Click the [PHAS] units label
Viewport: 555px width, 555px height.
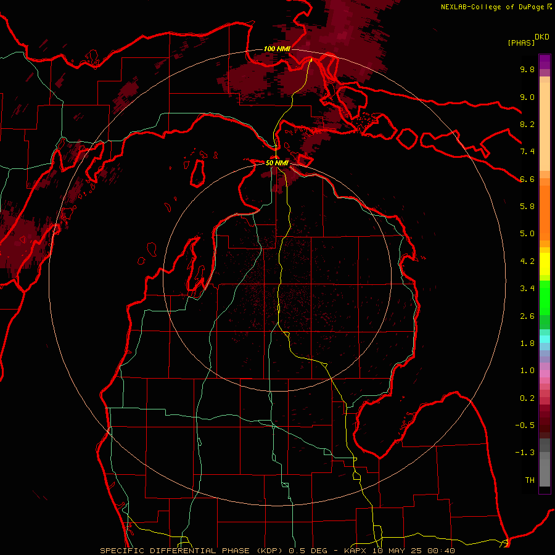coord(521,43)
